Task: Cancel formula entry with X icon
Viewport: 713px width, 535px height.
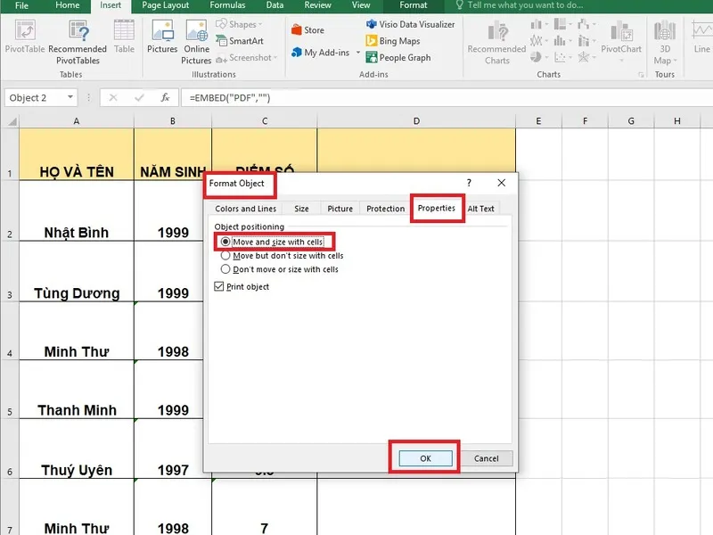Action: [x=113, y=98]
